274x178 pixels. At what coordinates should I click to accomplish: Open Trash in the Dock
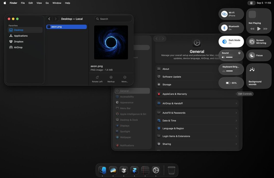click(171, 170)
